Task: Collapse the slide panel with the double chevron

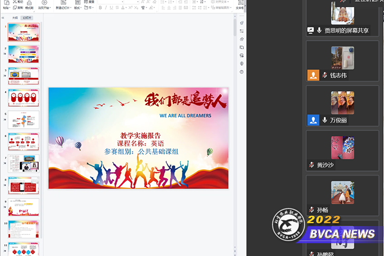Action: pos(3,18)
